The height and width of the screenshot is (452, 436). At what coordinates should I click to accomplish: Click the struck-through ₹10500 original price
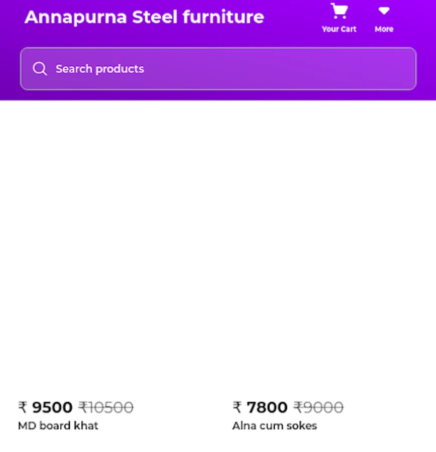(106, 407)
